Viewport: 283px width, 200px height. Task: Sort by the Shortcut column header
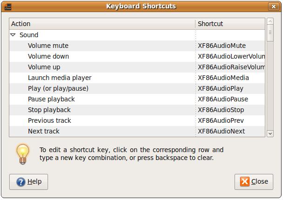(230, 24)
